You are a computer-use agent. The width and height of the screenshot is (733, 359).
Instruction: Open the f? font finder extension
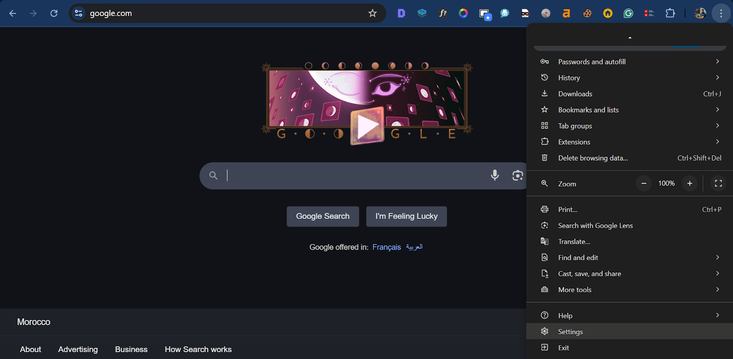pos(443,13)
